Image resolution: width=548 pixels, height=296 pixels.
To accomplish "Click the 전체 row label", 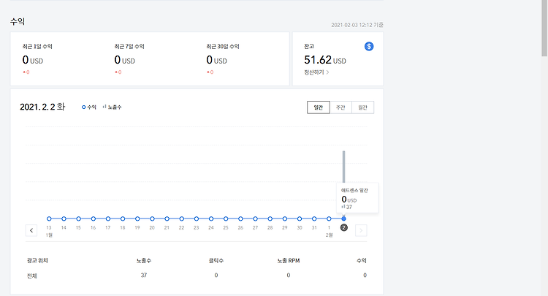I will click(x=32, y=276).
